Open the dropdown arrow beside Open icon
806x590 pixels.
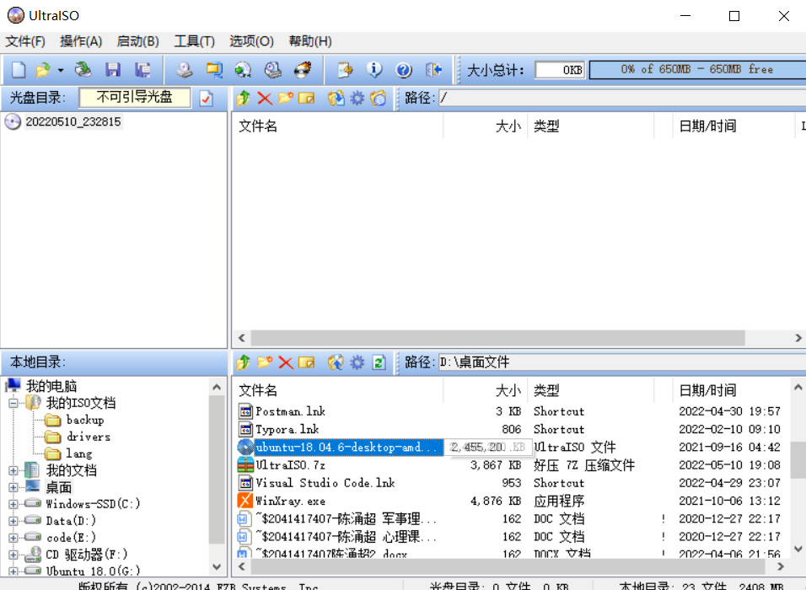pos(60,70)
